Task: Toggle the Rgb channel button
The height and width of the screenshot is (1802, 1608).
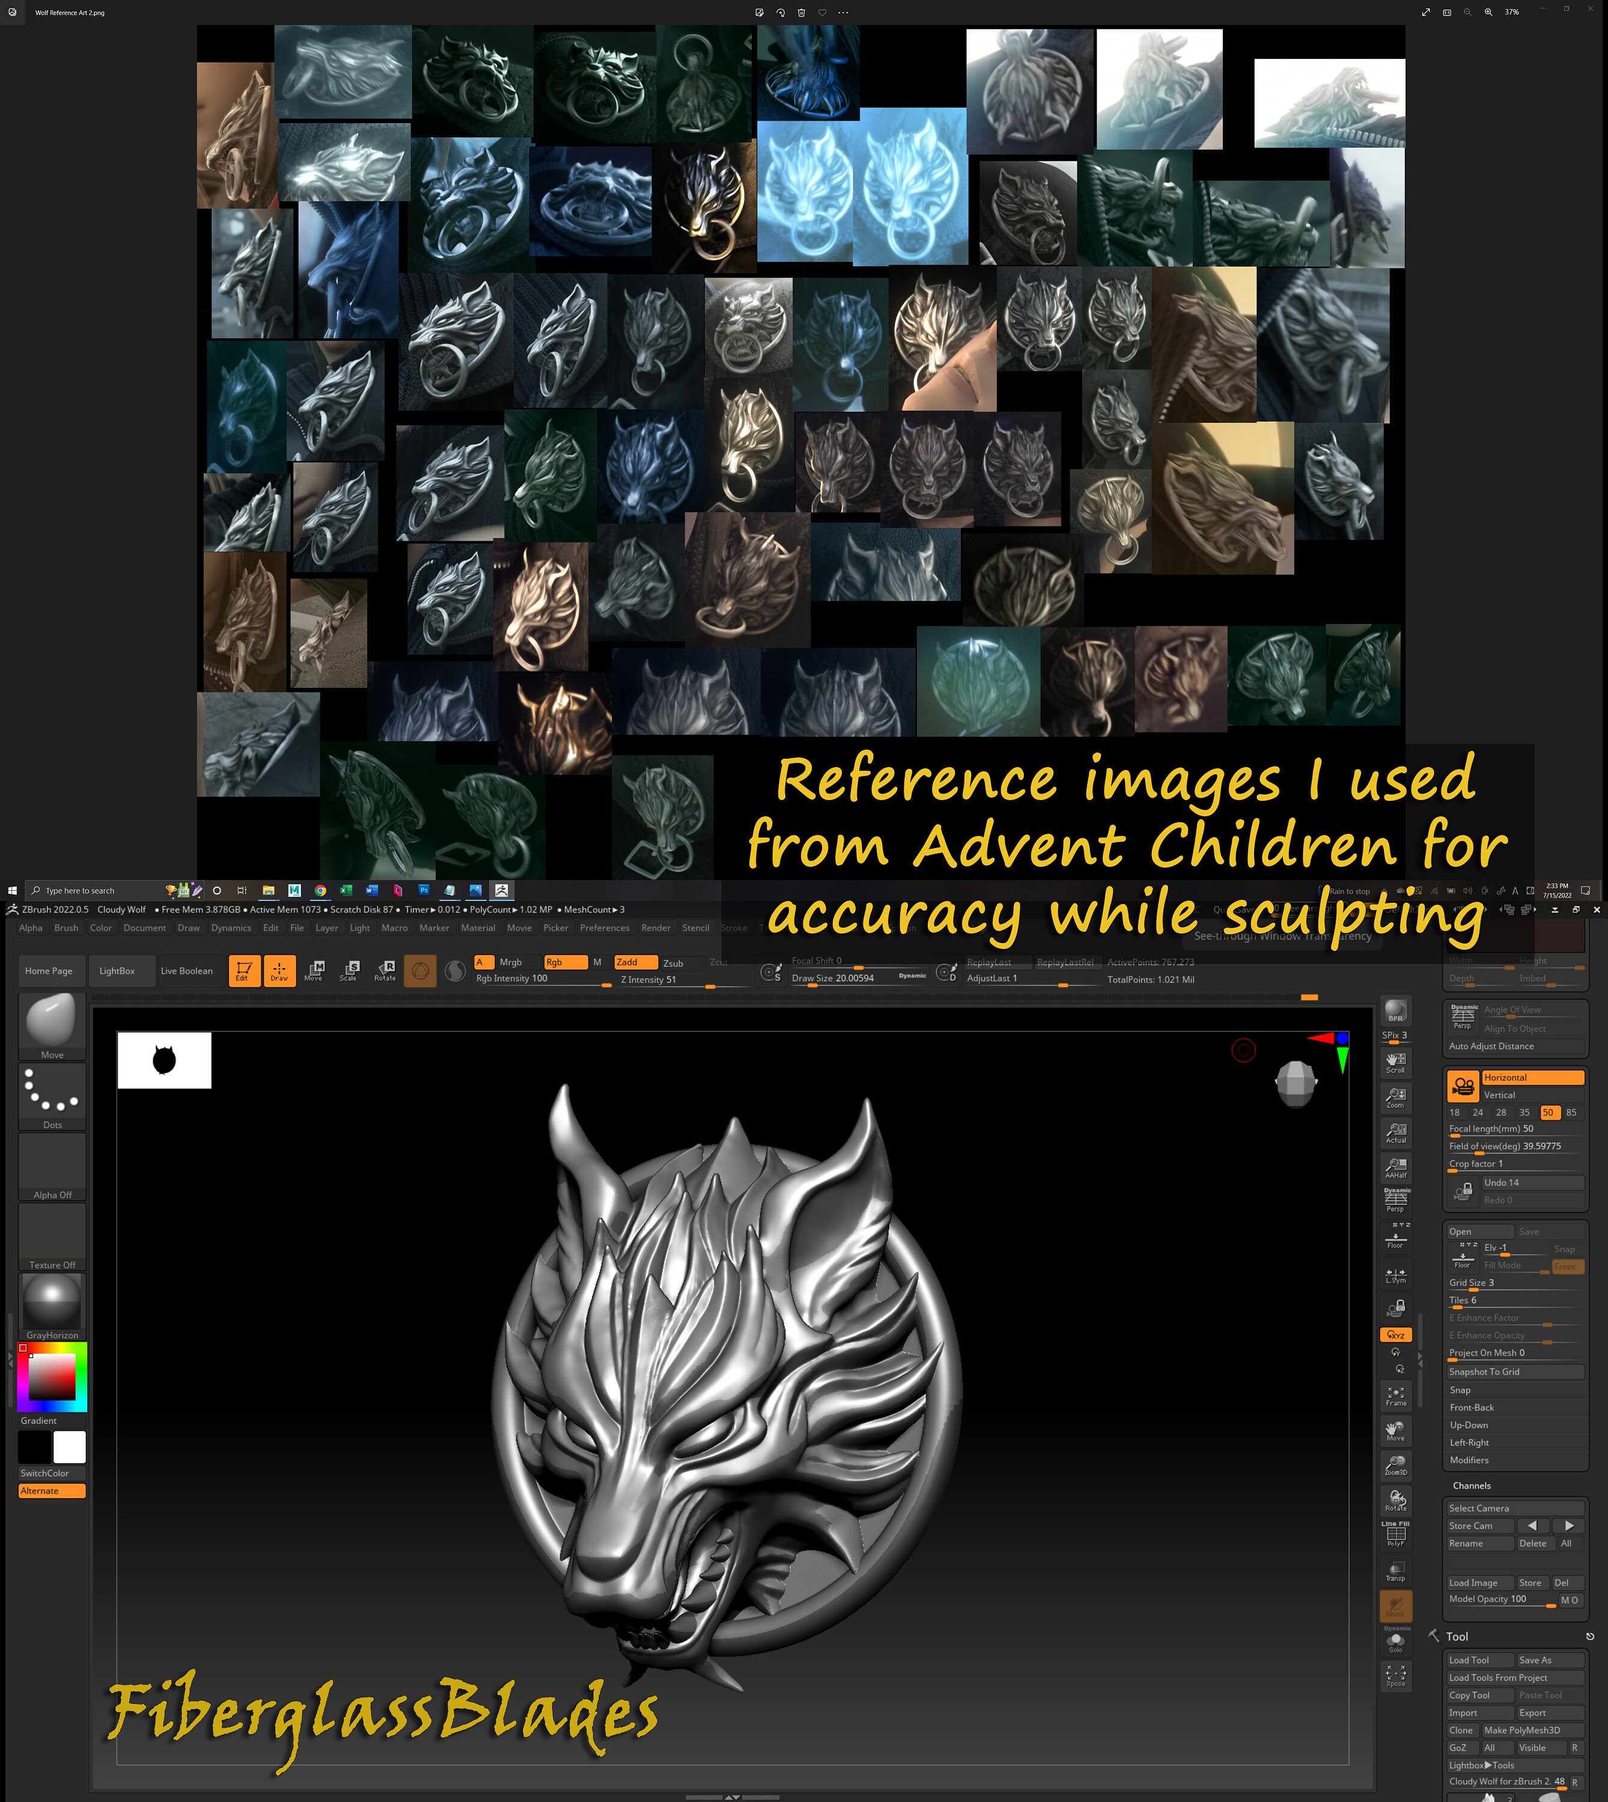Action: click(x=565, y=962)
